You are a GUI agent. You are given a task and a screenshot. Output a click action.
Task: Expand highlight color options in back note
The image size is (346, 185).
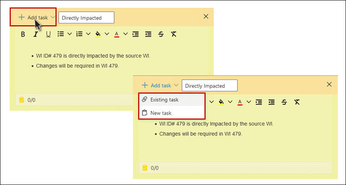coord(107,34)
